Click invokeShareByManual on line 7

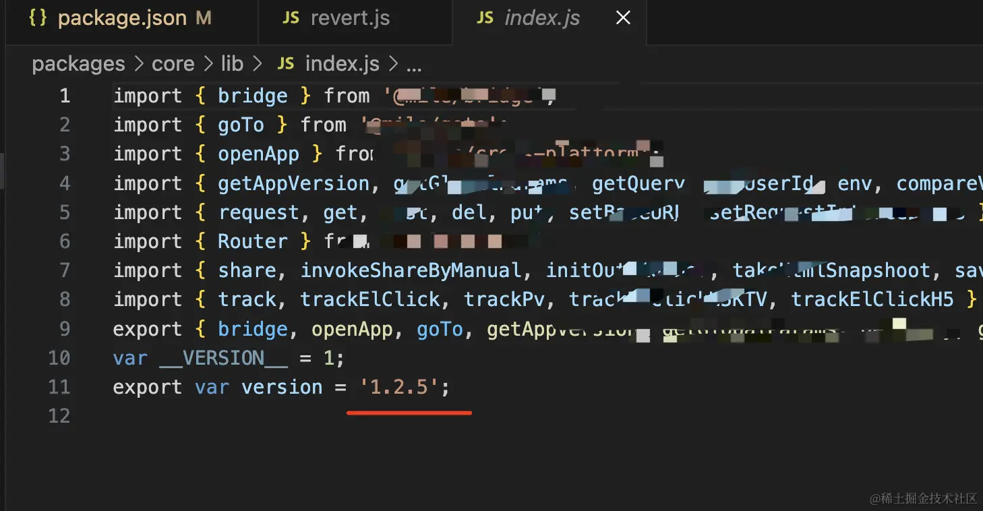click(411, 270)
